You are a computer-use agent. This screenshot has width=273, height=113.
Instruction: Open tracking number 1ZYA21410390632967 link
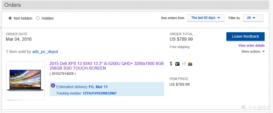pyautogui.click(x=100, y=93)
